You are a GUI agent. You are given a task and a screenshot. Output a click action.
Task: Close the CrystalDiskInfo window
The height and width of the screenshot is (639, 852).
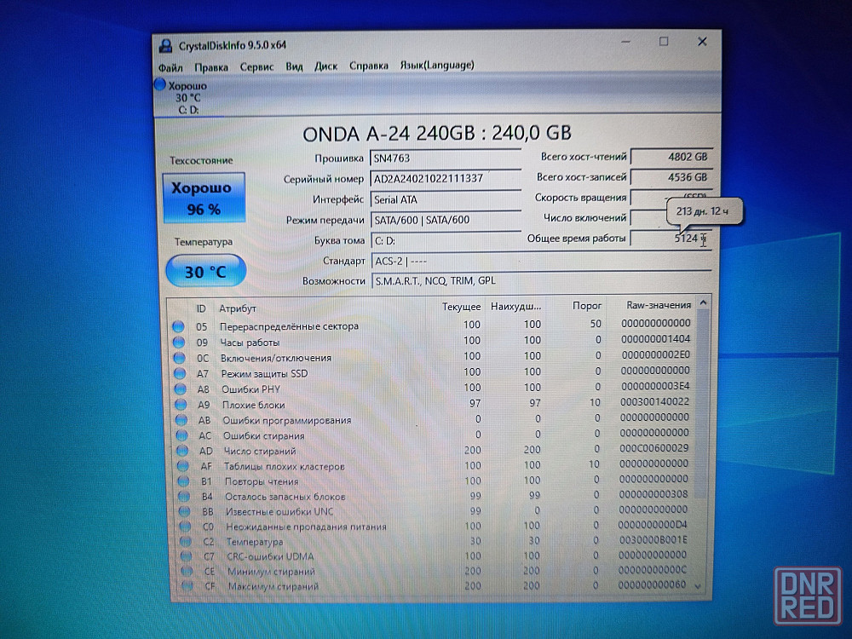point(702,41)
